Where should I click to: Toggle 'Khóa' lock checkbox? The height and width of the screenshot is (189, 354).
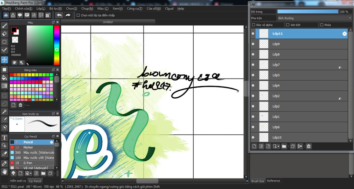322,25
